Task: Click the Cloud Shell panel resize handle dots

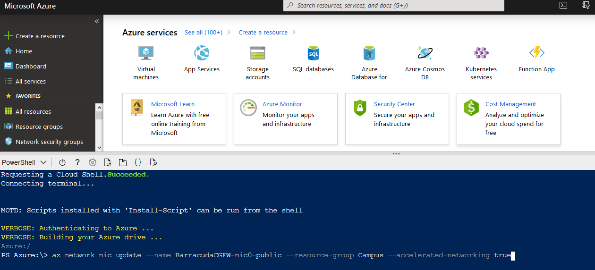Action: pyautogui.click(x=396, y=153)
